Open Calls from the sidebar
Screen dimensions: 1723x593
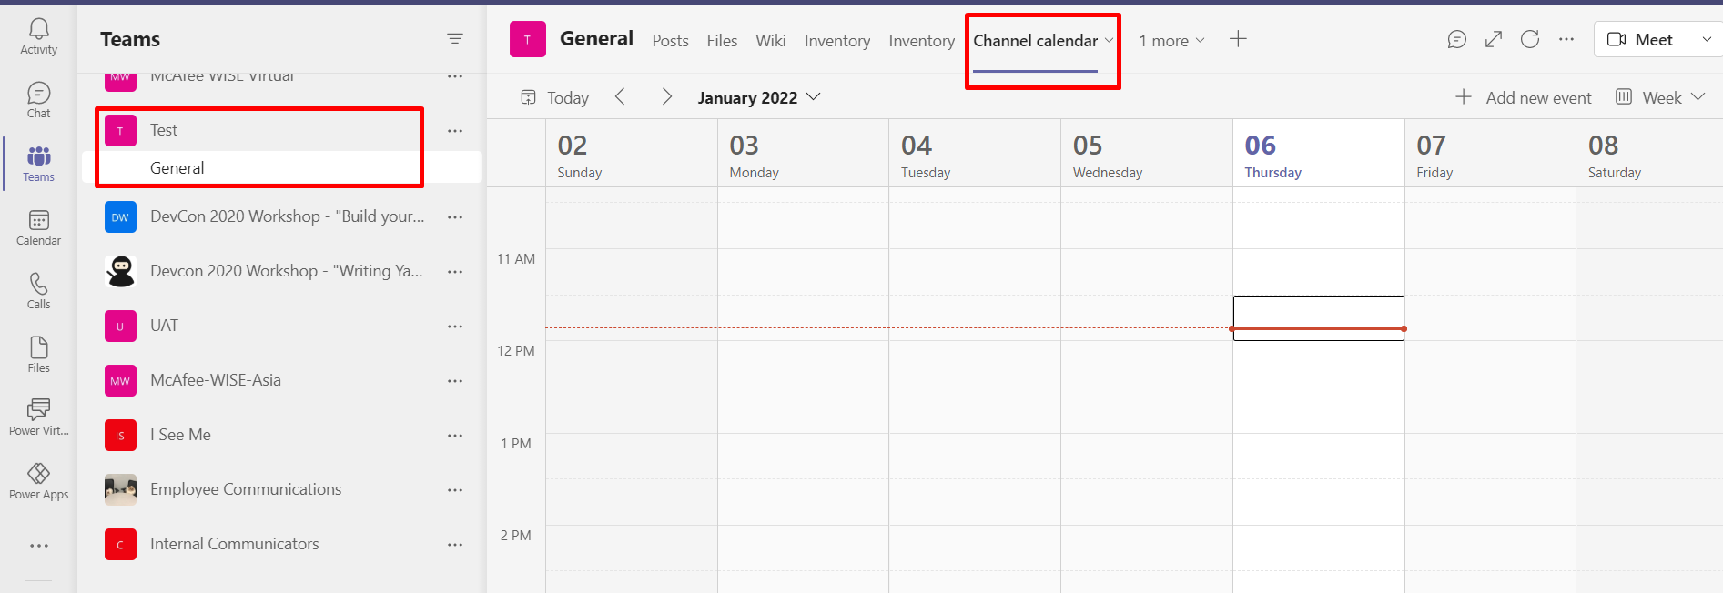click(x=38, y=289)
